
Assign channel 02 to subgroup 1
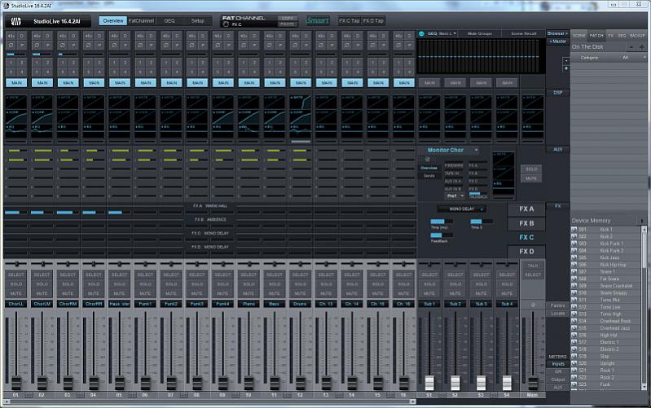click(x=37, y=63)
